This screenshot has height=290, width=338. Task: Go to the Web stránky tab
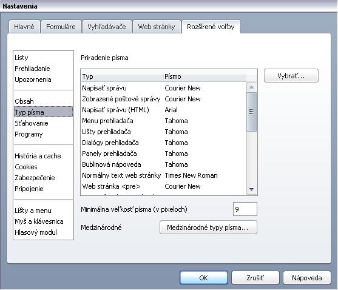point(157,27)
